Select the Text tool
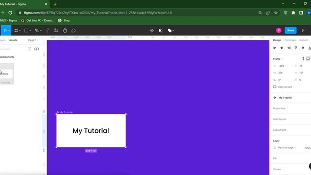 point(47,30)
